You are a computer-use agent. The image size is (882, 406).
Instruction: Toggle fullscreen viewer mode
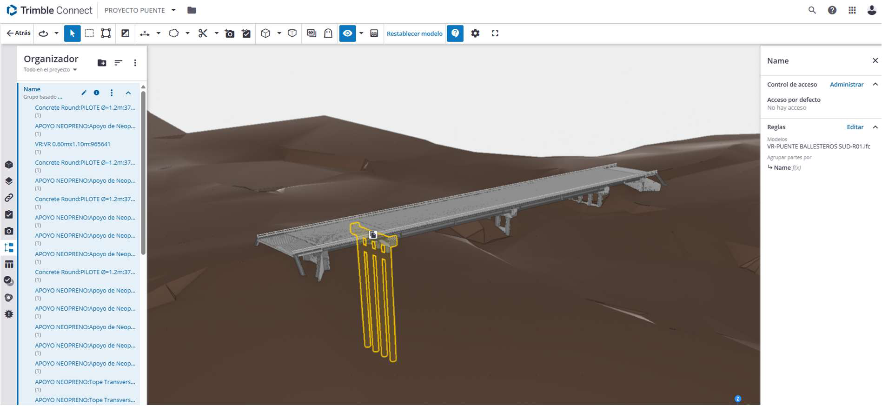[x=495, y=33]
